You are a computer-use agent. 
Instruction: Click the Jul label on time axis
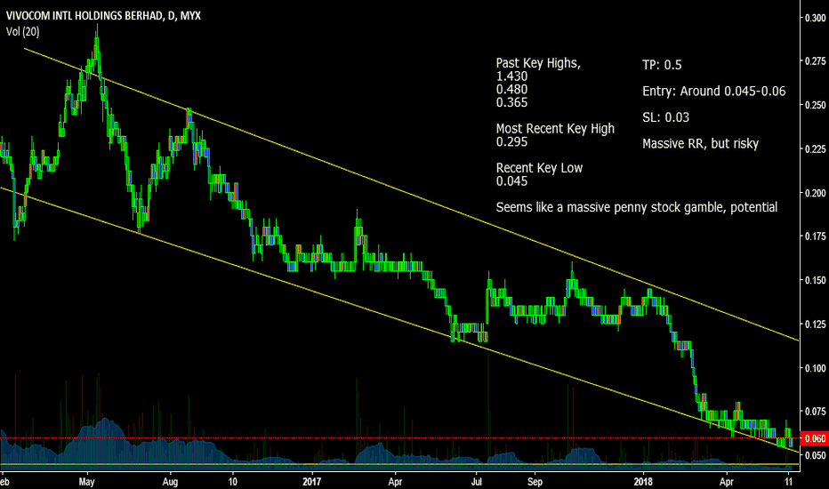click(477, 482)
